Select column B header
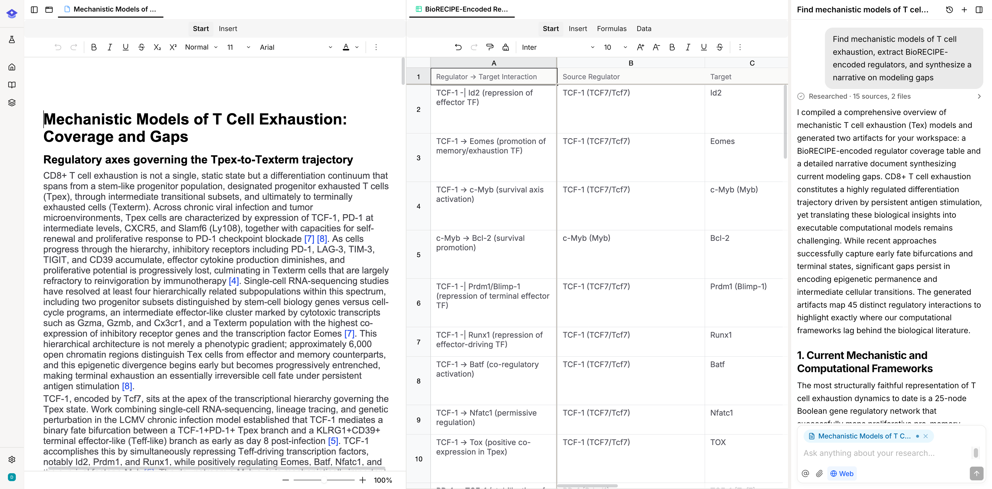 [x=631, y=63]
